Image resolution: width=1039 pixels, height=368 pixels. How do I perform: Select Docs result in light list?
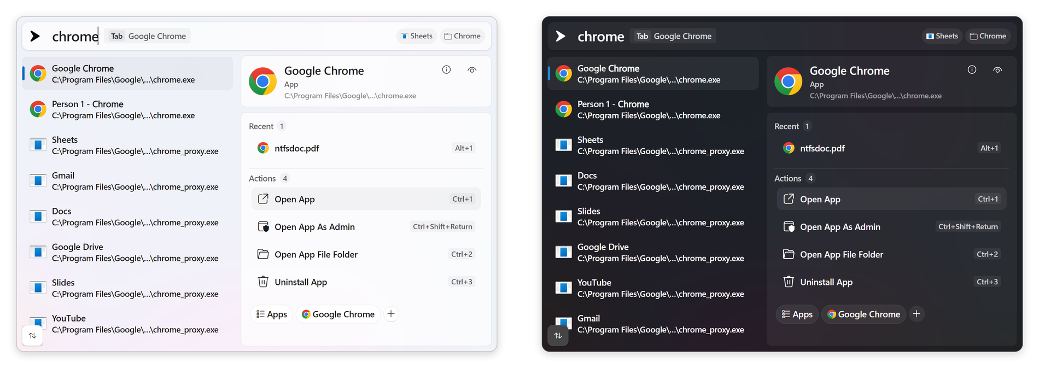coord(127,217)
